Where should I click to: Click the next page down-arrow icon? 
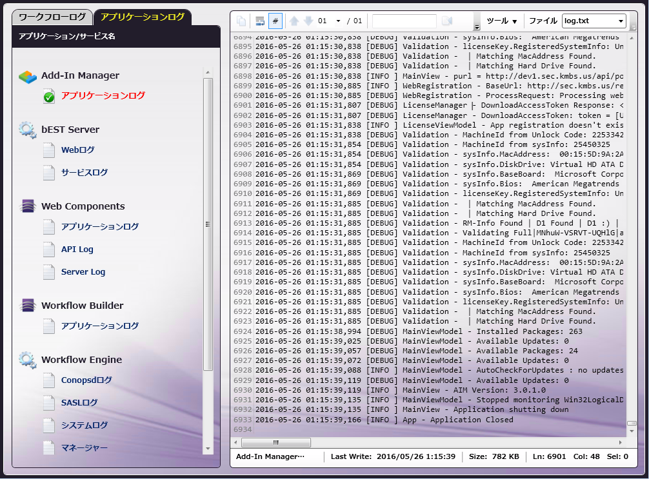[x=308, y=21]
